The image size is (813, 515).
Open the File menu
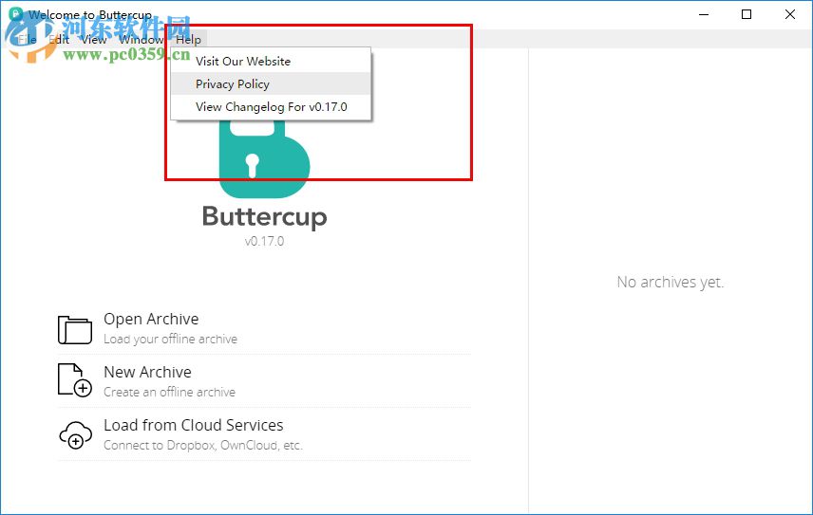(x=27, y=39)
